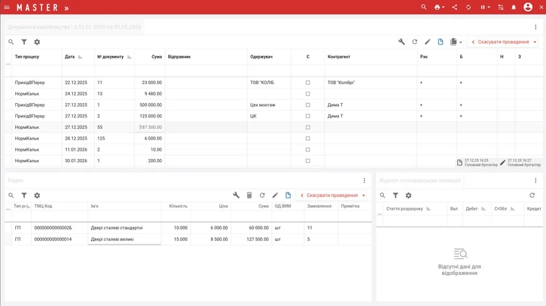Click the search icon in the red header
The image size is (546, 306).
tap(423, 7)
